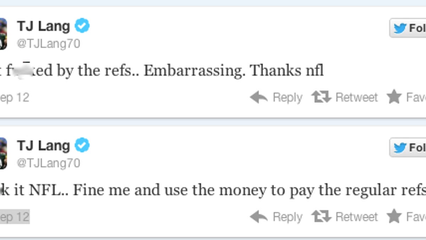Open the highlighted Sep 12 timestamp of the bottom tweet
Viewport: 426px width, 240px height.
coord(14,217)
